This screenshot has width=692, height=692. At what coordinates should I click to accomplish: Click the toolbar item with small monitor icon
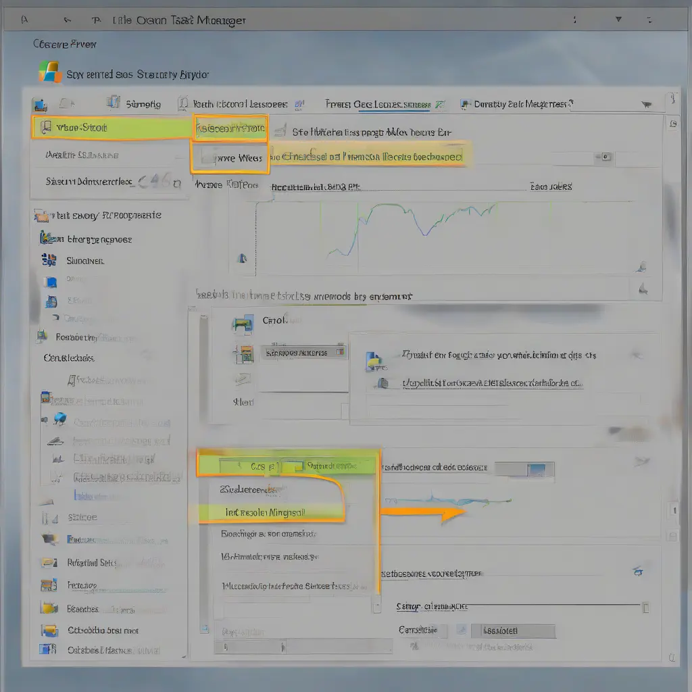click(x=516, y=104)
